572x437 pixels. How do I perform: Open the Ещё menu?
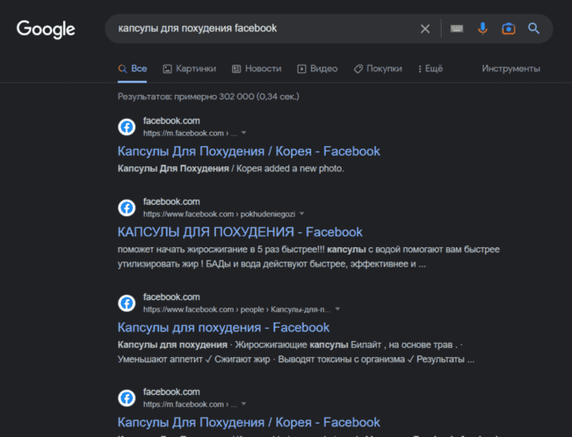point(431,69)
